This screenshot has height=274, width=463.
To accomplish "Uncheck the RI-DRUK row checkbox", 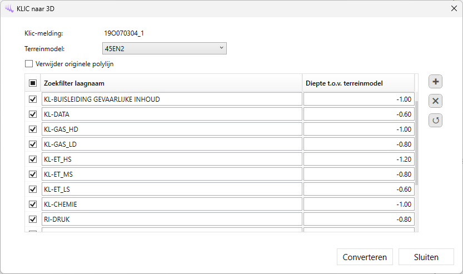I will click(x=33, y=219).
